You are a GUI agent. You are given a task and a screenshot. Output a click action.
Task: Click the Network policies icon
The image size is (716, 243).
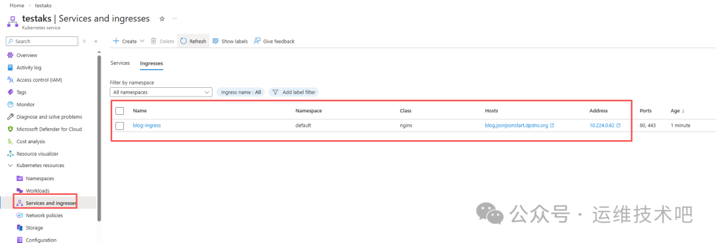tap(20, 215)
